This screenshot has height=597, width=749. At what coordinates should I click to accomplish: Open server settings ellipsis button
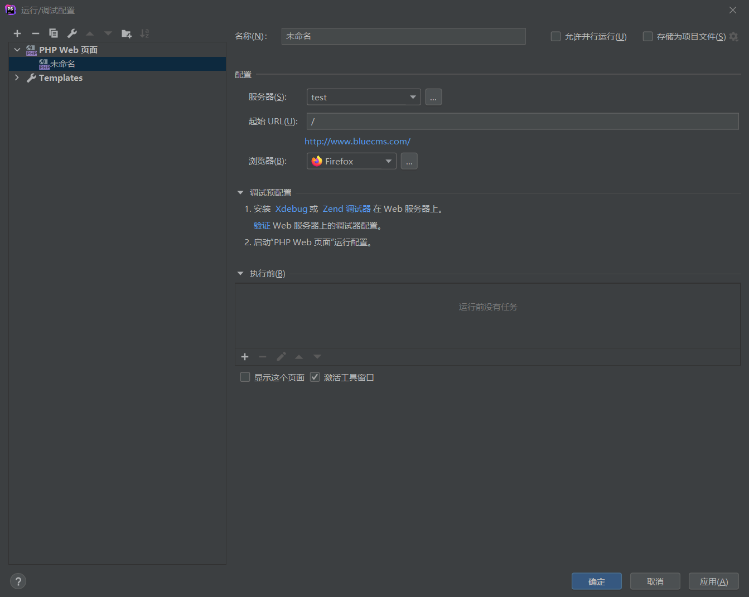[433, 97]
